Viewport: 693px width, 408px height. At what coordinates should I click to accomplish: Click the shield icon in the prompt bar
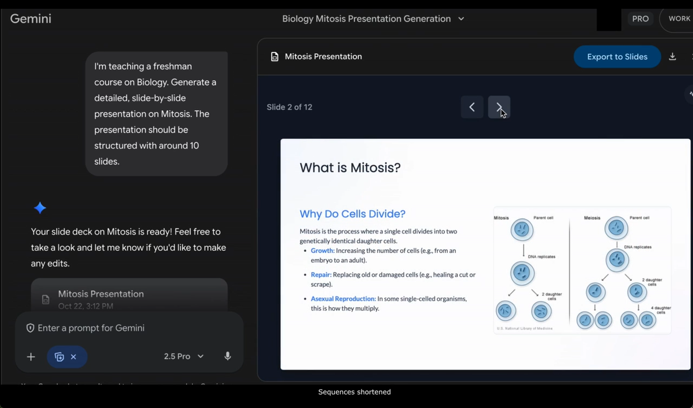30,327
